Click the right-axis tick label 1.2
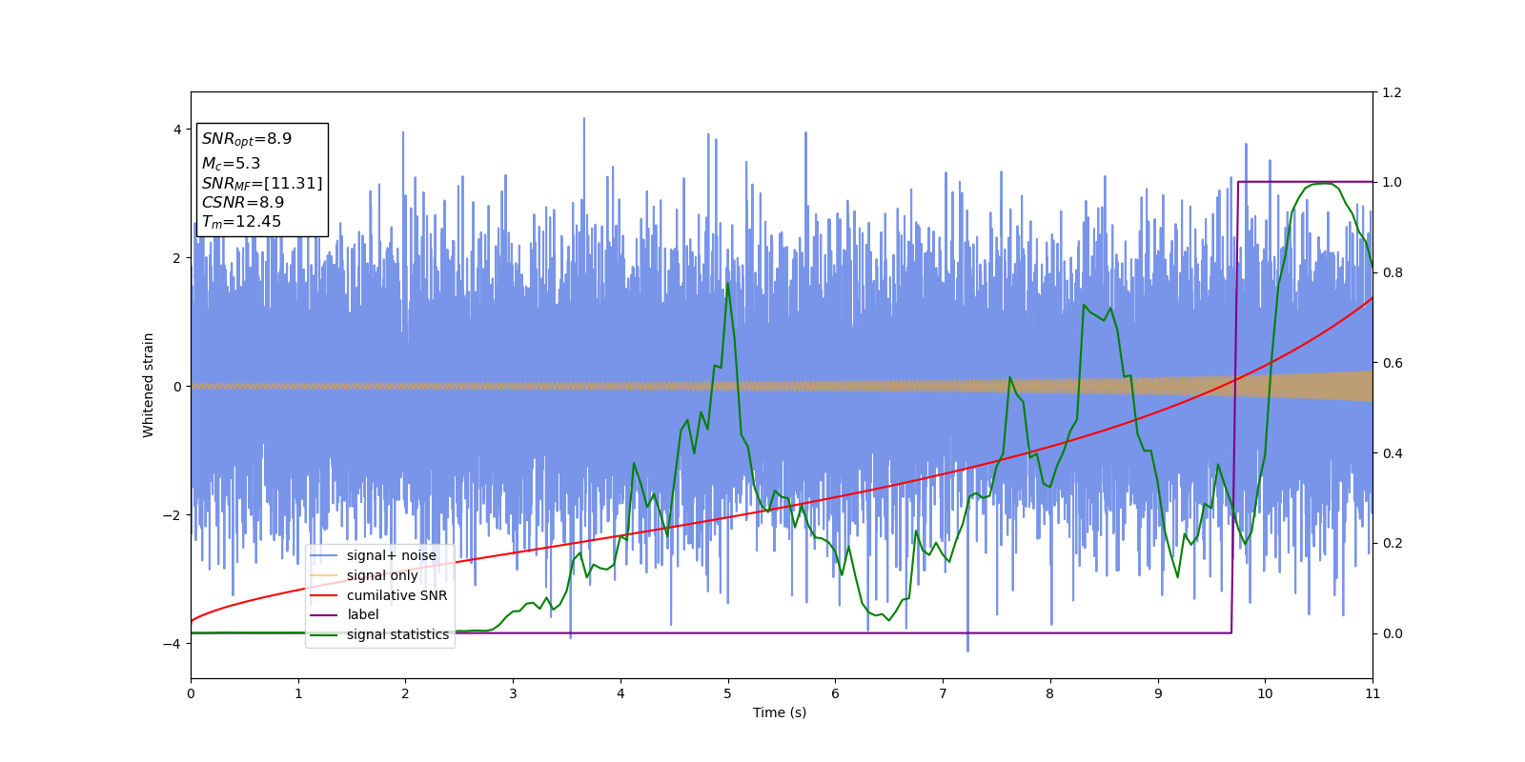Viewport: 1525px width, 762px height. (x=1393, y=92)
